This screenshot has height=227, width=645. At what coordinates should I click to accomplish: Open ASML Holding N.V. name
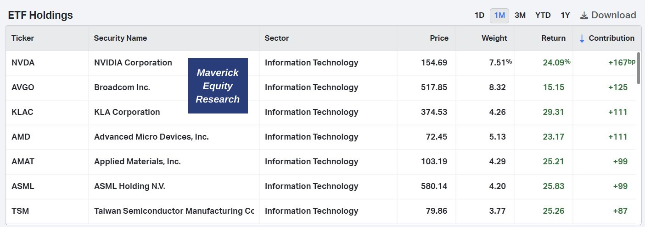pyautogui.click(x=129, y=186)
